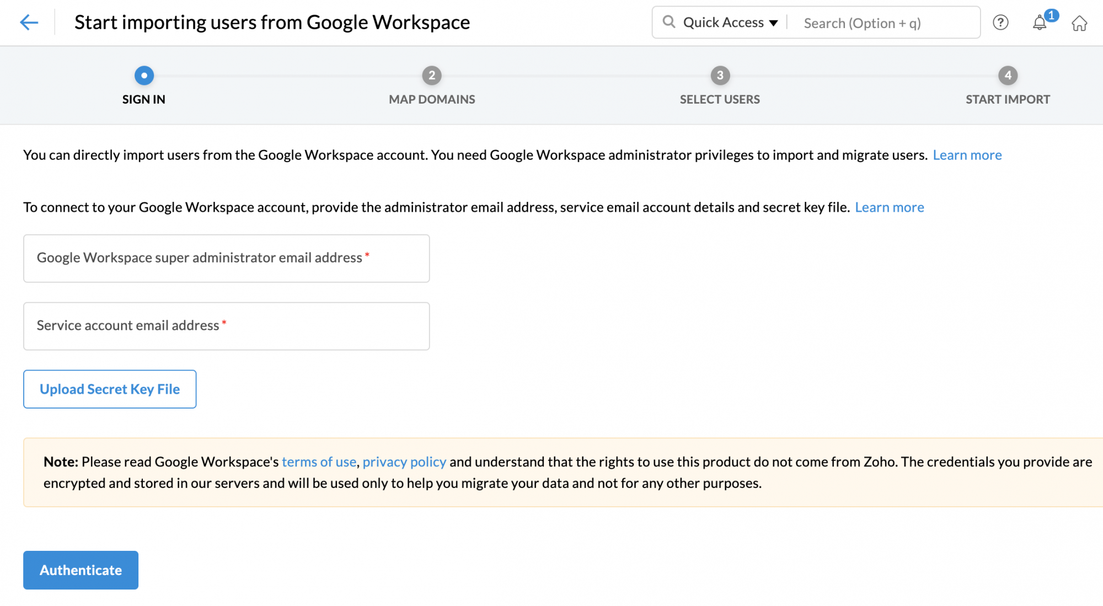Click the START IMPORT step indicator
Image resolution: width=1103 pixels, height=606 pixels.
[x=1008, y=74]
